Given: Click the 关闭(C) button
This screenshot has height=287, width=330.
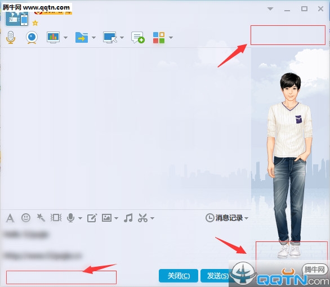Looking at the screenshot, I should [x=179, y=276].
